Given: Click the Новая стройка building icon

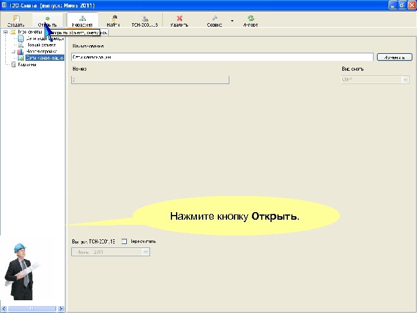Looking at the screenshot, I should pyautogui.click(x=20, y=51).
